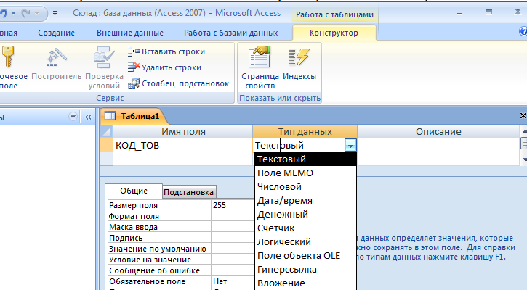Choose Денежный data type
The width and height of the screenshot is (527, 290).
pyautogui.click(x=305, y=214)
